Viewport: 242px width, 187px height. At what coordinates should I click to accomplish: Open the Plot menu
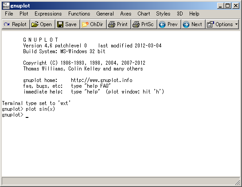coord(24,14)
